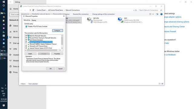The image size is (194, 109).
Task: Refresh the Network Connections window
Action: [136, 10]
